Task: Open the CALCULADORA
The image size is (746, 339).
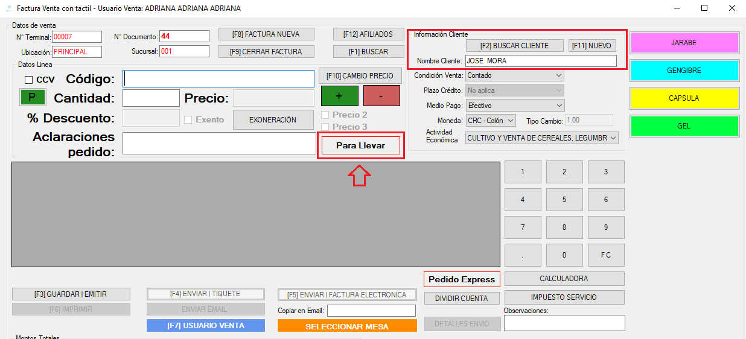Action: pyautogui.click(x=564, y=279)
